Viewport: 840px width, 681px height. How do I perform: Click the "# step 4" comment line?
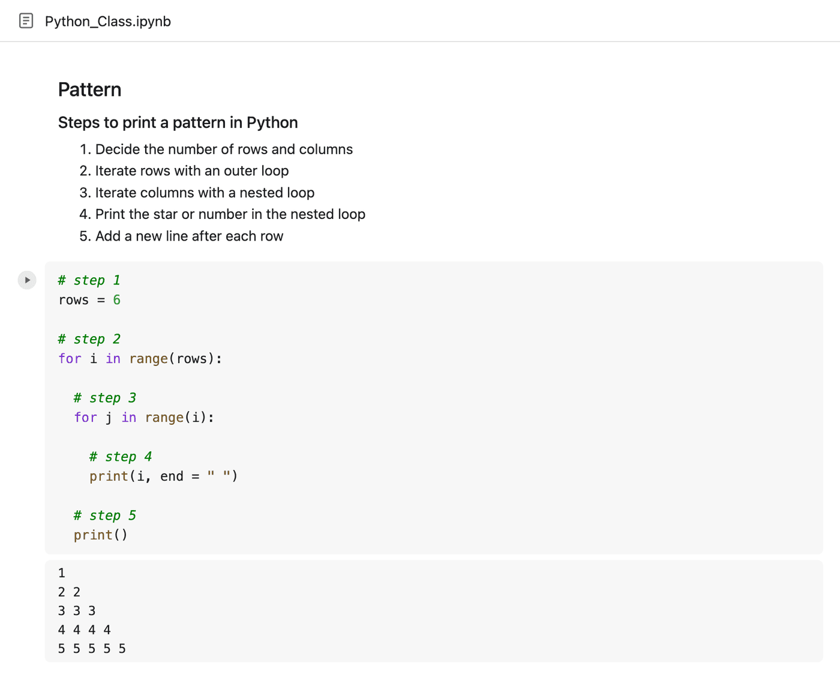pyautogui.click(x=121, y=457)
